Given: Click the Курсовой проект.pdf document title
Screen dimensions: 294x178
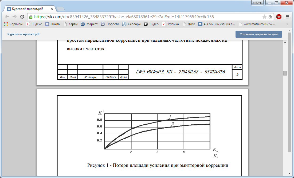Looking at the screenshot, I should coord(23,34).
